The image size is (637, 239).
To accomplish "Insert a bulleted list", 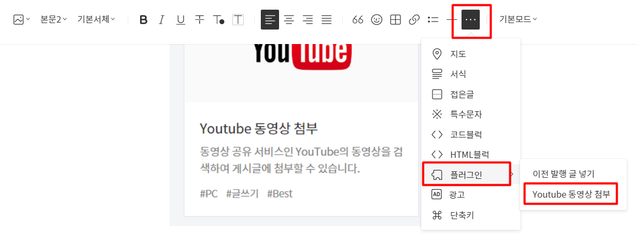I will (x=433, y=19).
